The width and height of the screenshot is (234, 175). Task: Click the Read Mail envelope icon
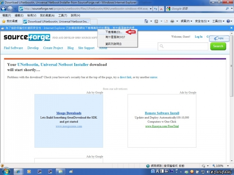tap(166, 21)
